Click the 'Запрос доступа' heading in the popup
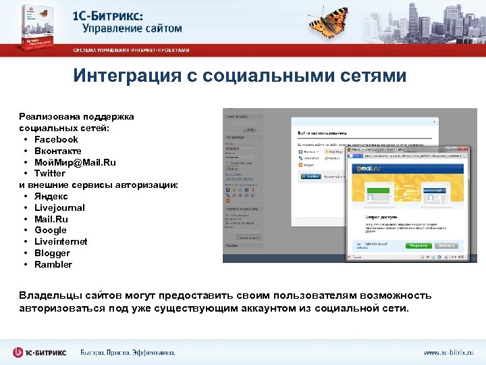The image size is (486, 365). tap(381, 217)
